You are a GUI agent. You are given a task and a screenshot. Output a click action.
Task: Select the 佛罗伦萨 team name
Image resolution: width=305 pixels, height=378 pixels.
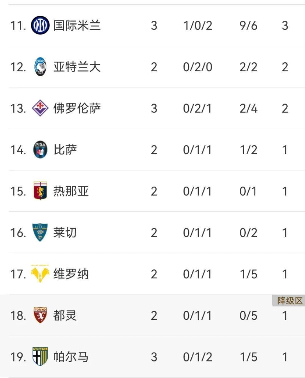point(77,108)
